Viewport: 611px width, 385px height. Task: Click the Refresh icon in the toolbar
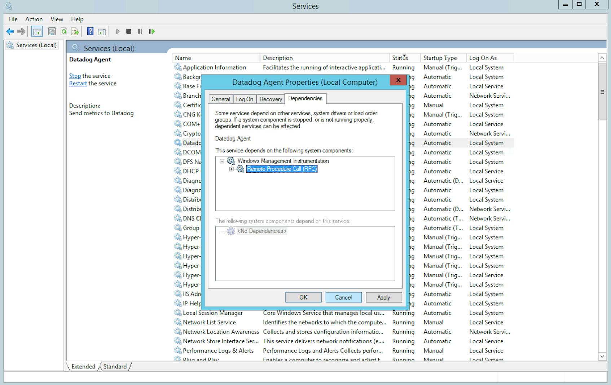click(x=64, y=31)
